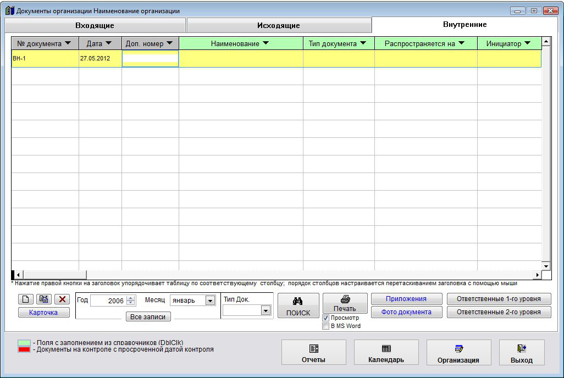Exit via the Выход button
Image resolution: width=564 pixels, height=378 pixels.
(x=521, y=353)
